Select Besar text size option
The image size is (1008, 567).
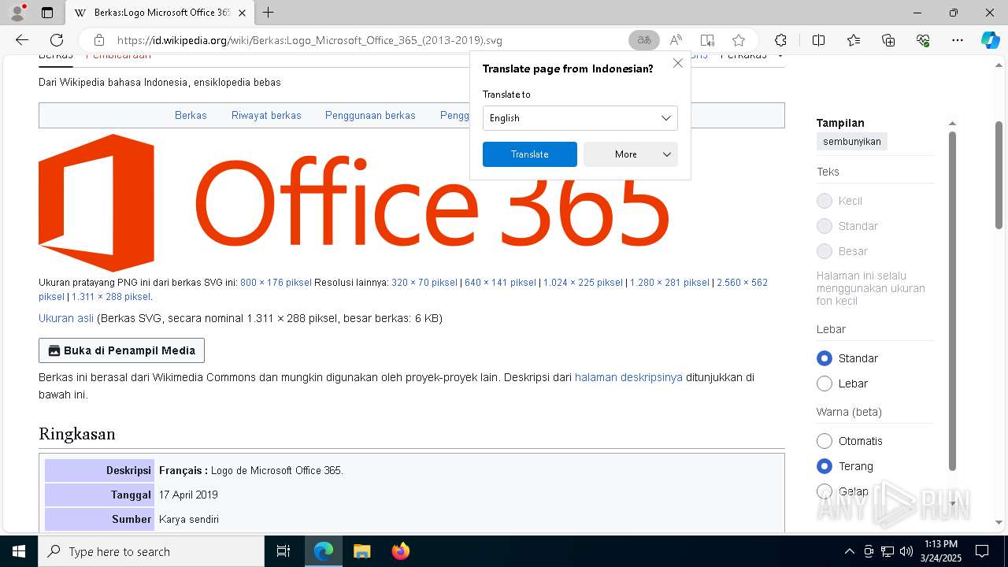tap(825, 251)
